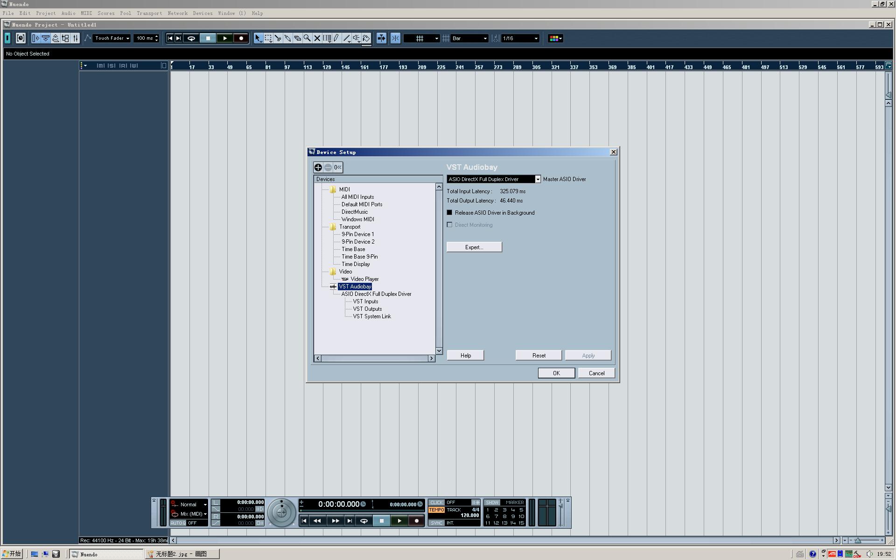896x560 pixels.
Task: Click the Expert... button
Action: tap(474, 247)
